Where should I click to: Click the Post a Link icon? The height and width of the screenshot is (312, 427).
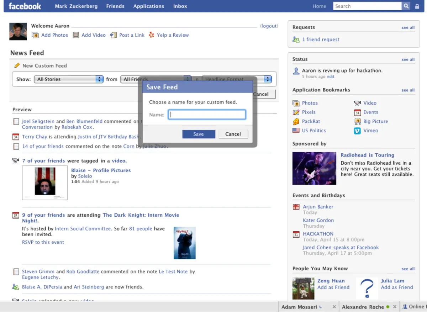[x=114, y=35]
